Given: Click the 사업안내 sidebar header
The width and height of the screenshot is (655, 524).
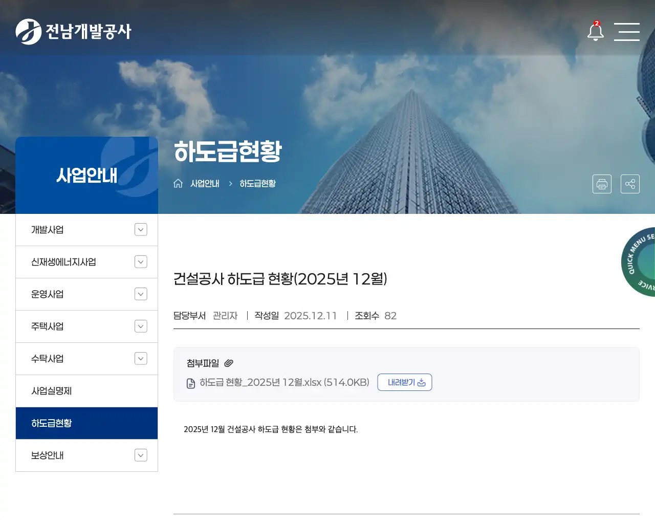Looking at the screenshot, I should (x=86, y=175).
